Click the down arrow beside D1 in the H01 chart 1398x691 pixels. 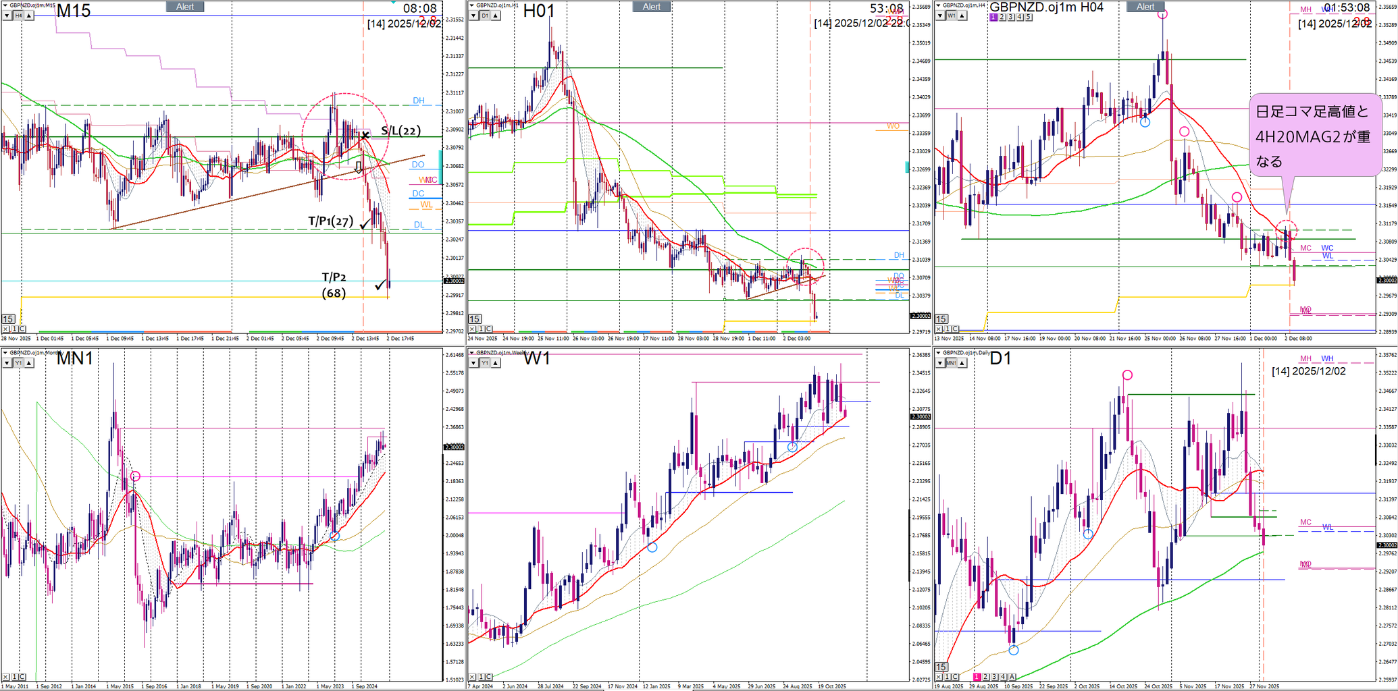coord(473,16)
